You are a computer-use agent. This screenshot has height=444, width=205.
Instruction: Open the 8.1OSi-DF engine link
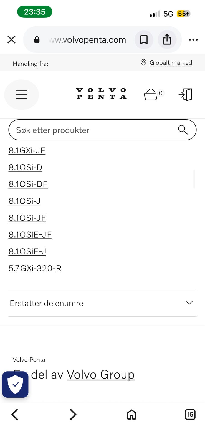pos(28,184)
